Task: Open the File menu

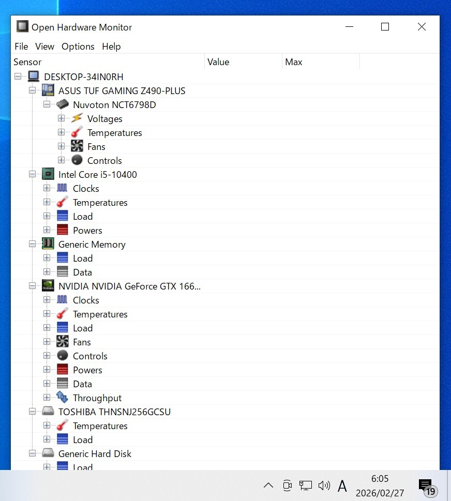Action: pyautogui.click(x=21, y=47)
